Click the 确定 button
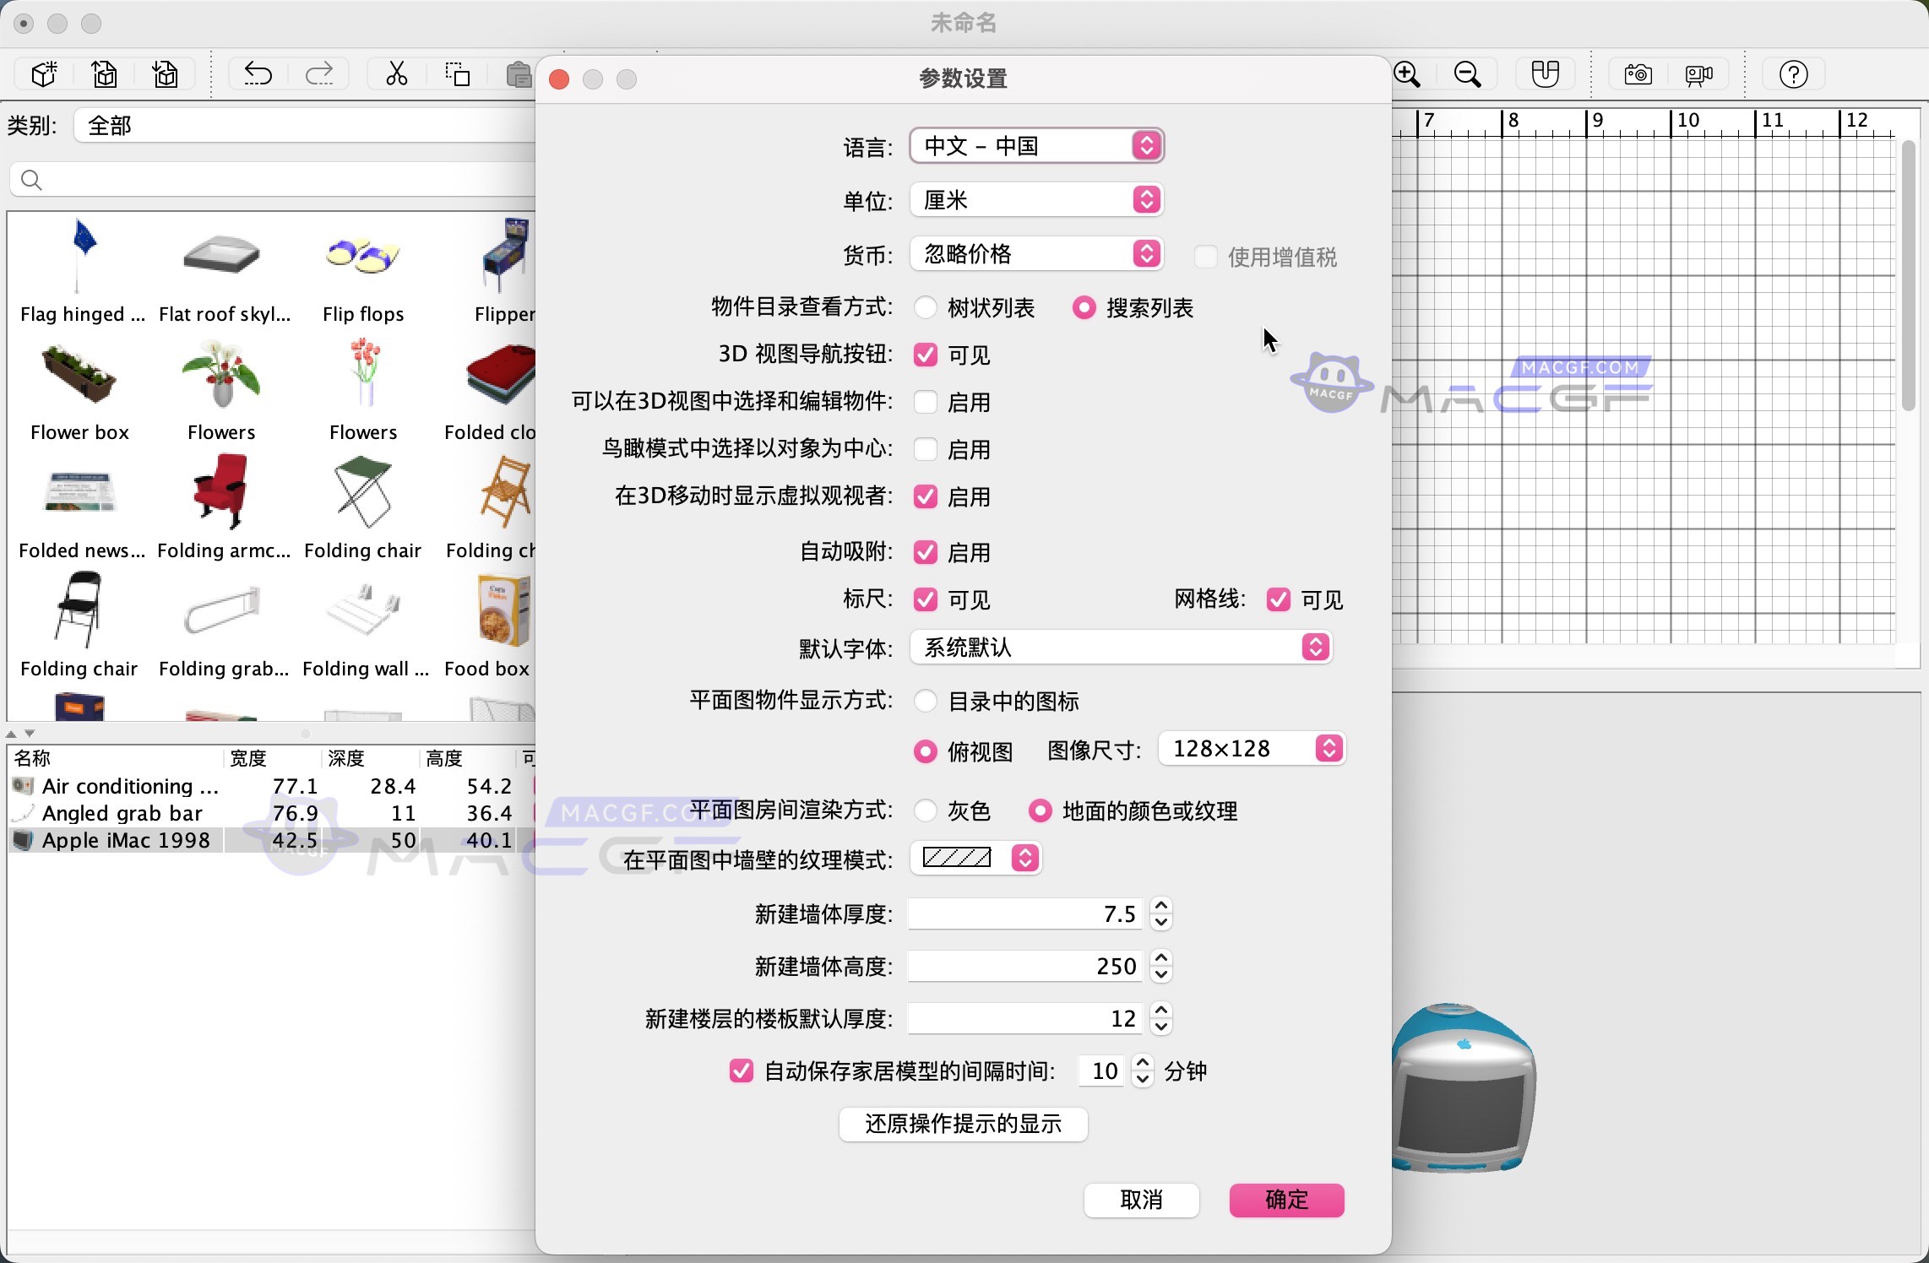The height and width of the screenshot is (1263, 1929). tap(1285, 1201)
